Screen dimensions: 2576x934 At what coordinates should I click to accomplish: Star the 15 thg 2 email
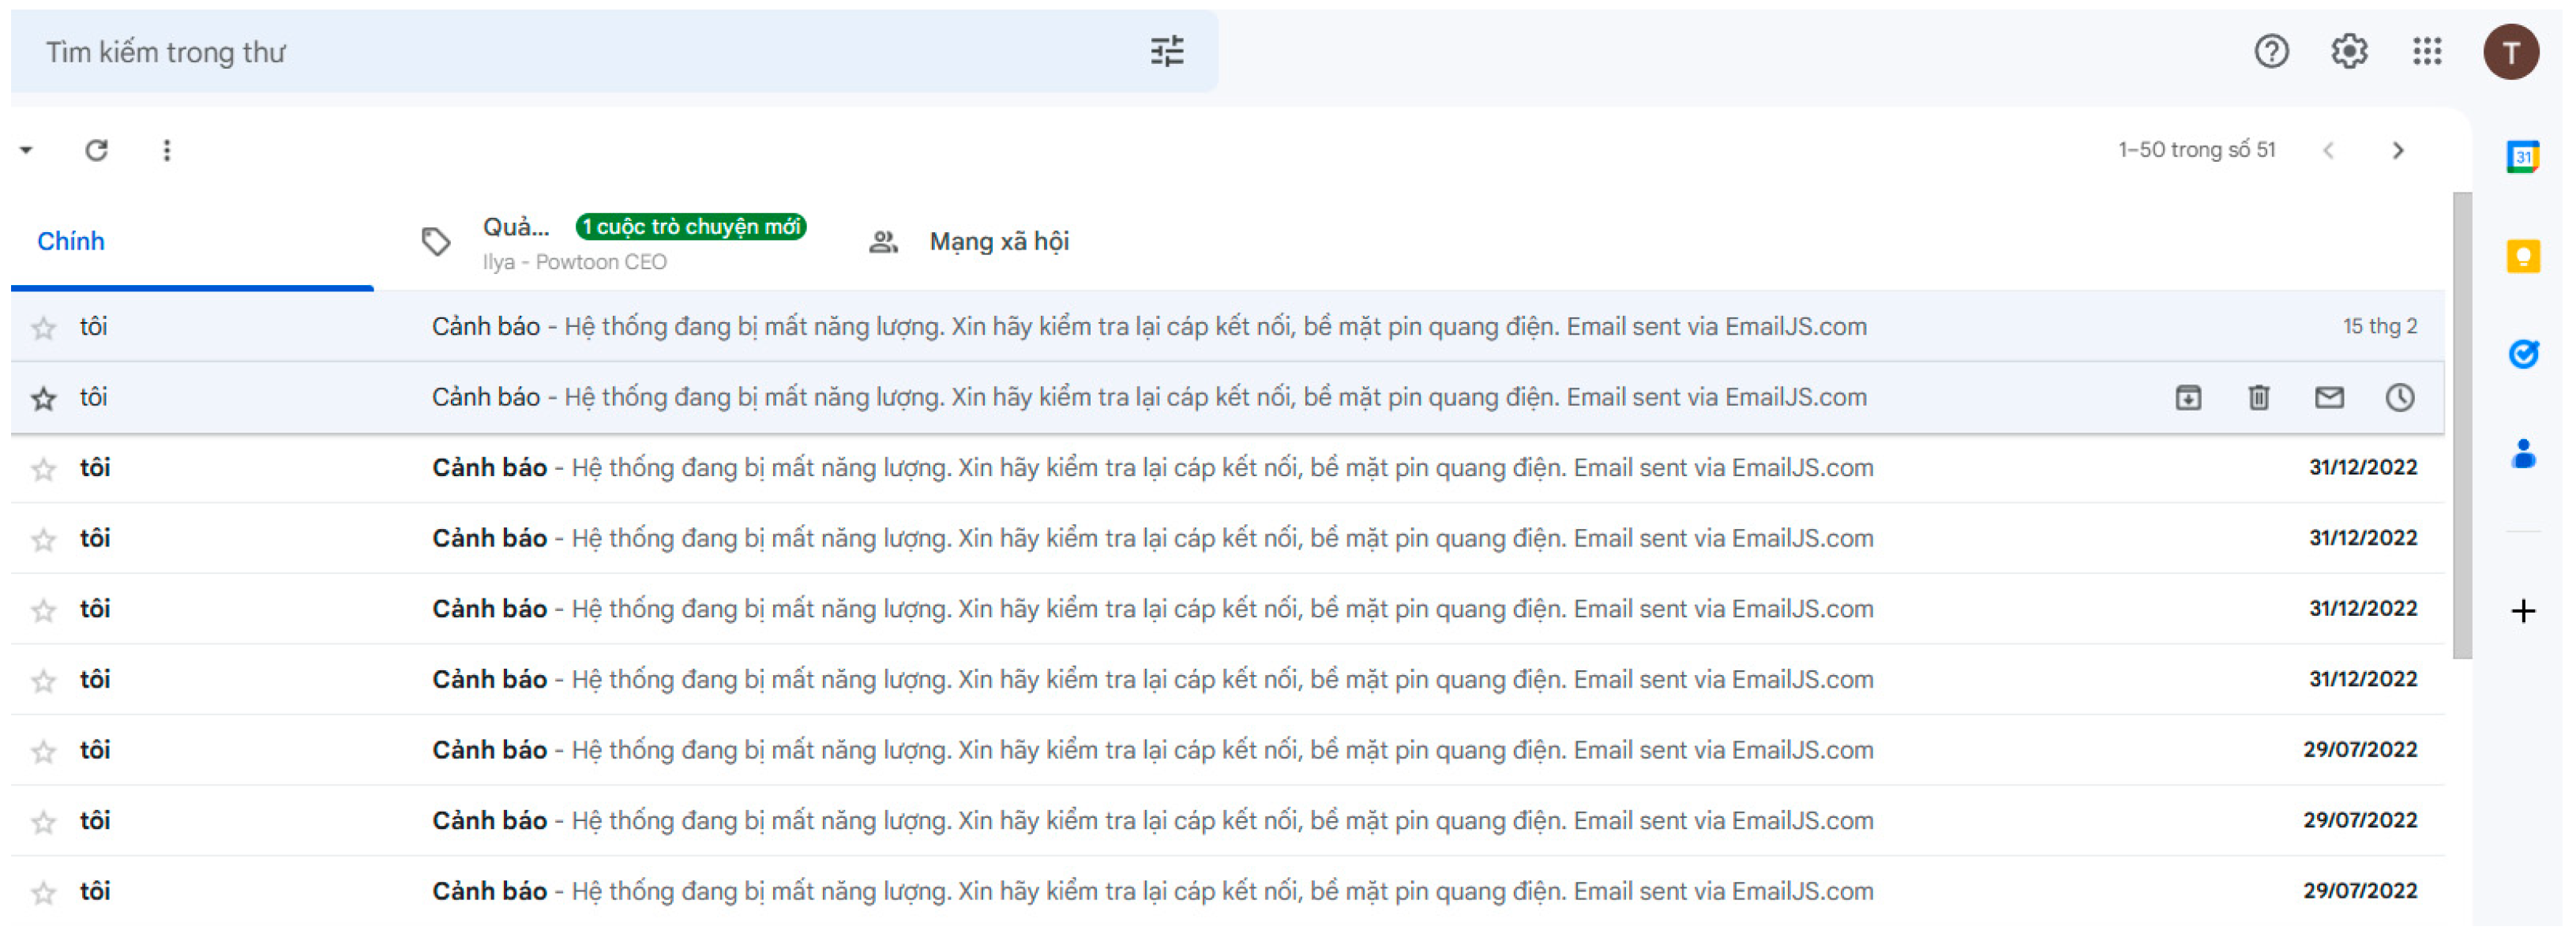[43, 328]
